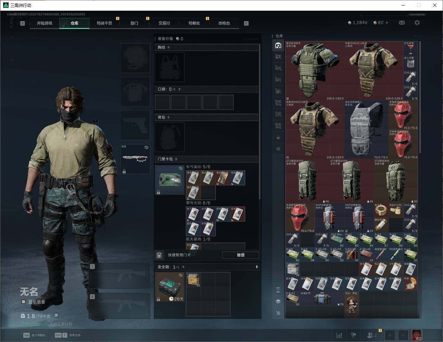Select the empty pistol equipment slot
The height and width of the screenshot is (342, 443).
(135, 125)
